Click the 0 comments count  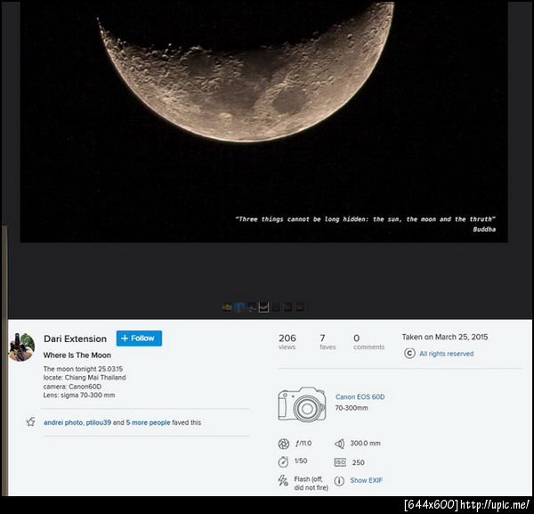click(x=368, y=342)
